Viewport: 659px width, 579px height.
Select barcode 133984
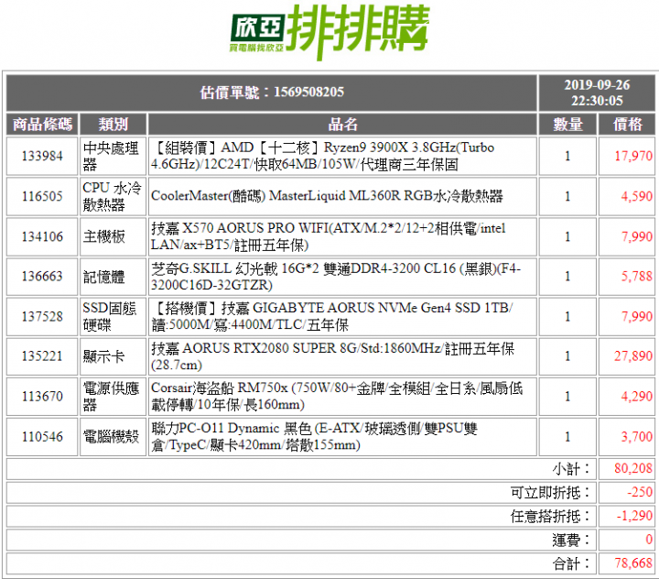tap(42, 156)
